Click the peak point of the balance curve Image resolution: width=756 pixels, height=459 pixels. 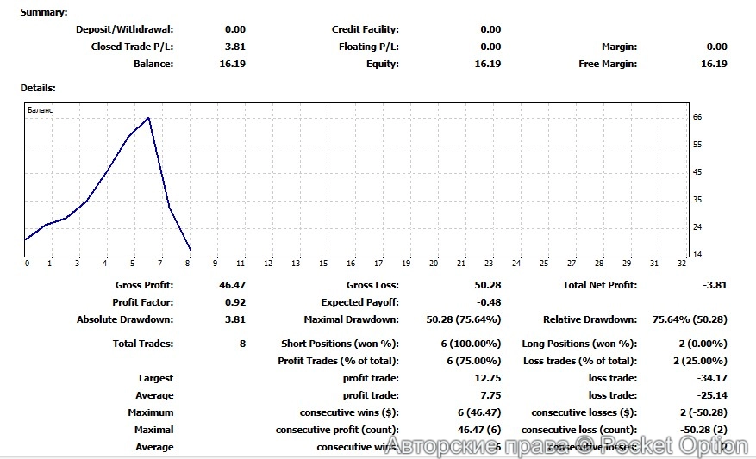(x=149, y=118)
